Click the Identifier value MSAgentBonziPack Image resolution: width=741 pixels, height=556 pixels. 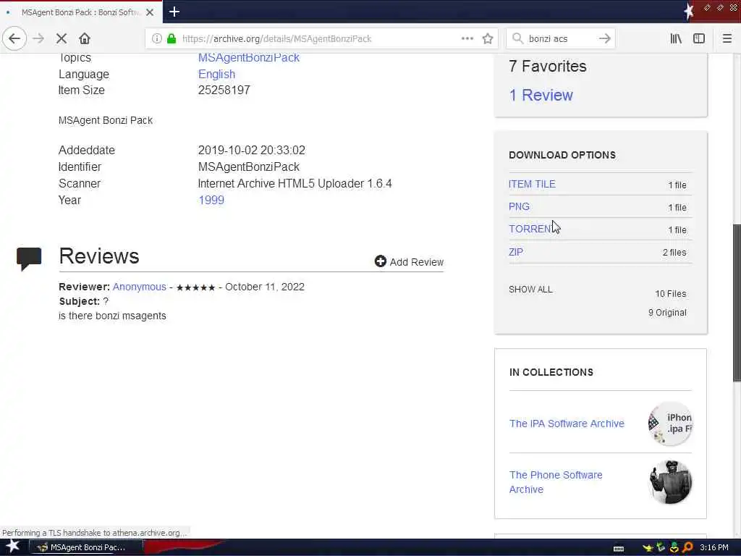point(249,167)
